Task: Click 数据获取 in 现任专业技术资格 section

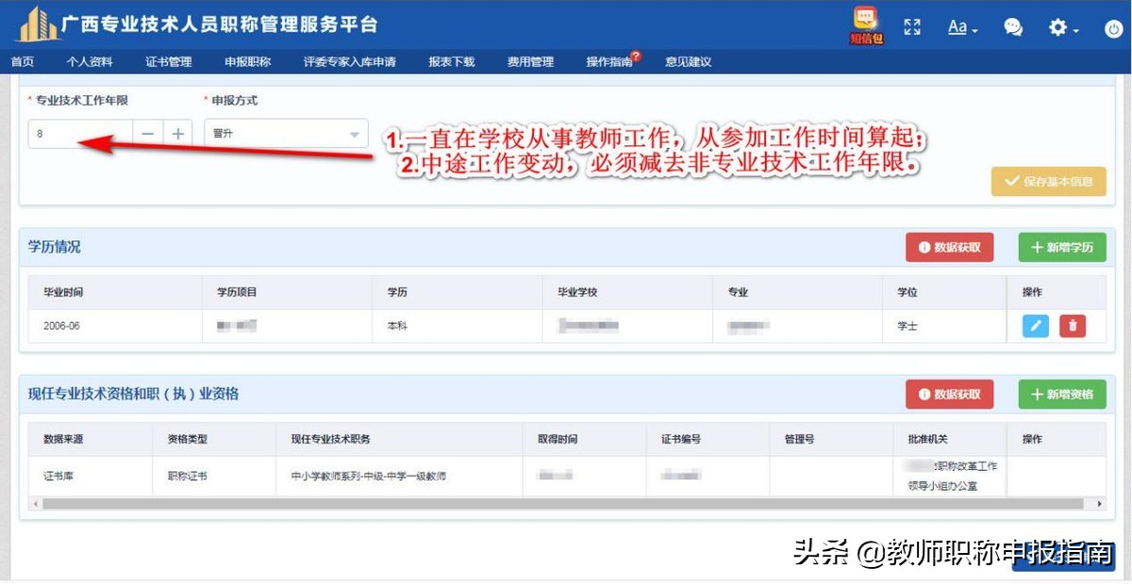Action: pos(949,394)
